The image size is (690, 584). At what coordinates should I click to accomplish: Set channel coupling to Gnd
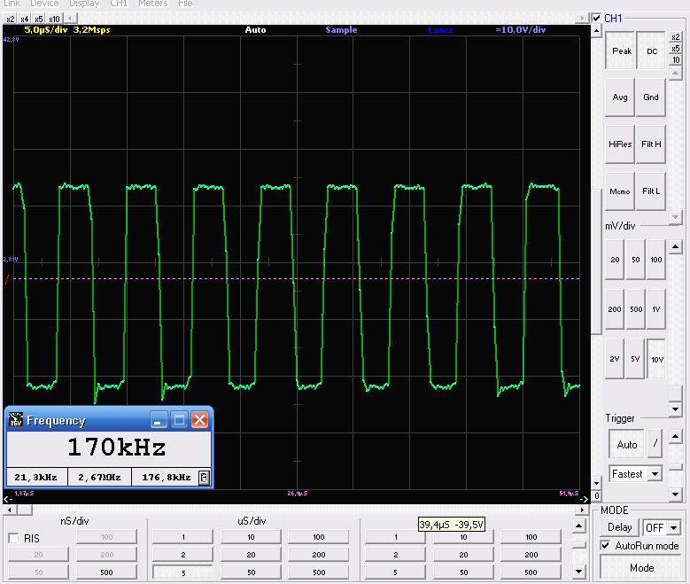coord(651,97)
